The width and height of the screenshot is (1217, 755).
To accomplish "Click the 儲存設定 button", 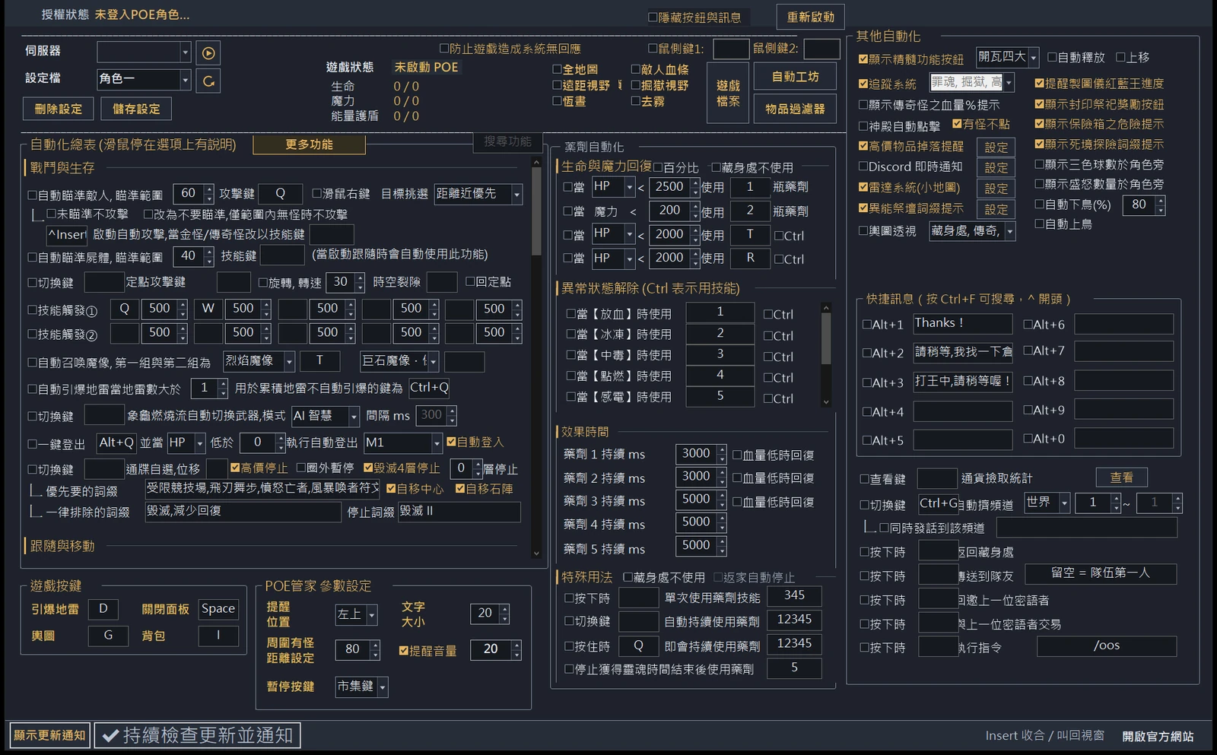I will (136, 109).
